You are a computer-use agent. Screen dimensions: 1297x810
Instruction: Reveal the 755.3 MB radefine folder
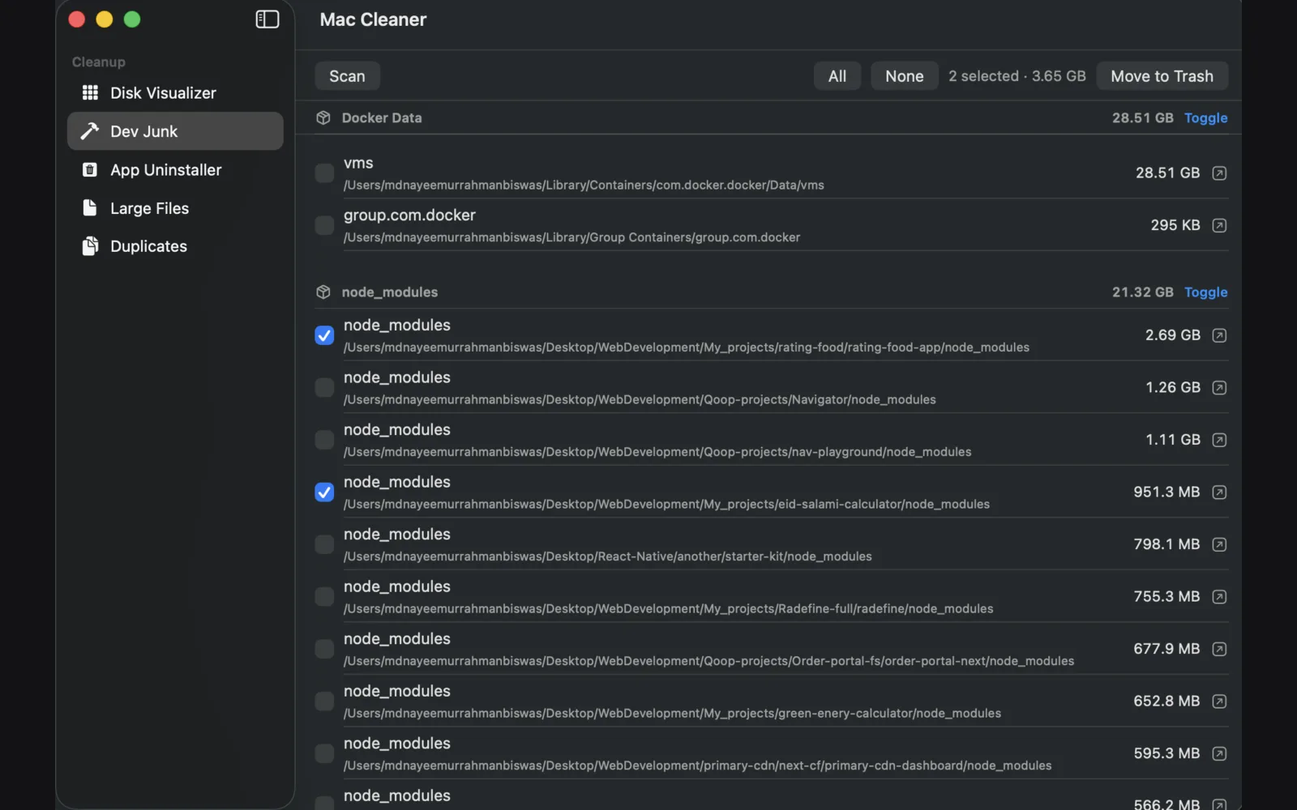1219,597
